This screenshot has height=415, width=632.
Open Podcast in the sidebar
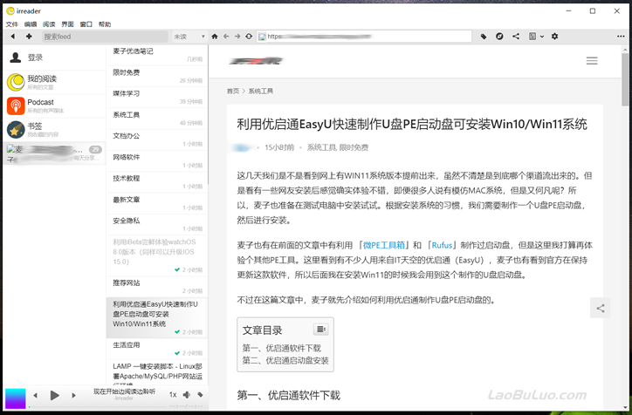coord(54,105)
